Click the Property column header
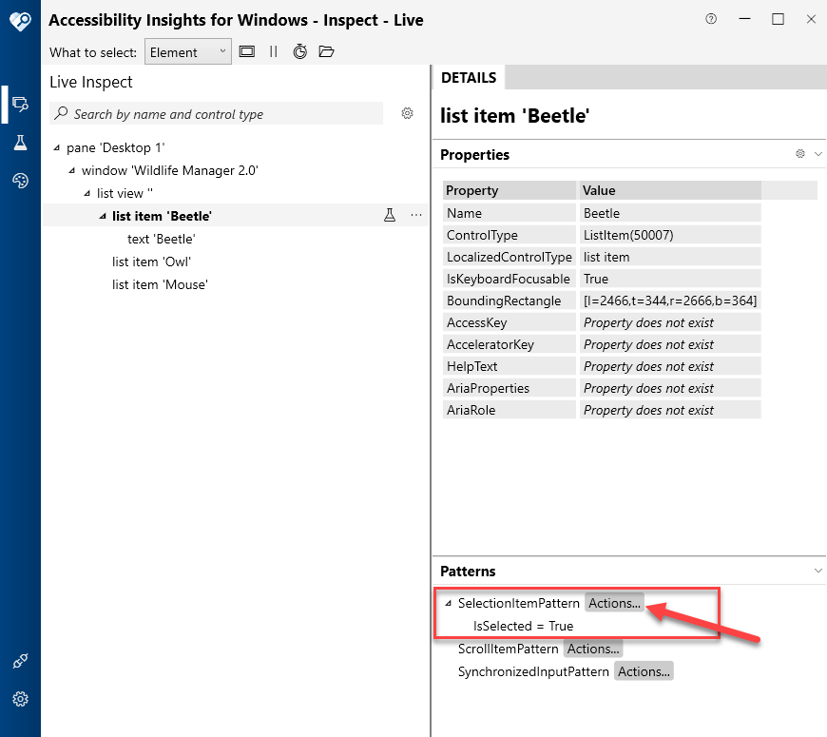Screen dimensions: 827x737 click(510, 190)
